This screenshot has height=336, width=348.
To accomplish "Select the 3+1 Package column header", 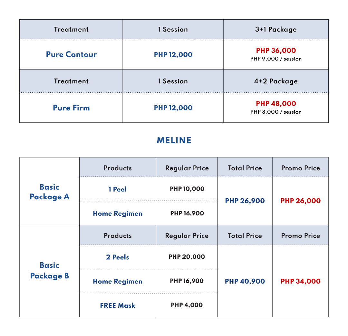I will click(276, 29).
